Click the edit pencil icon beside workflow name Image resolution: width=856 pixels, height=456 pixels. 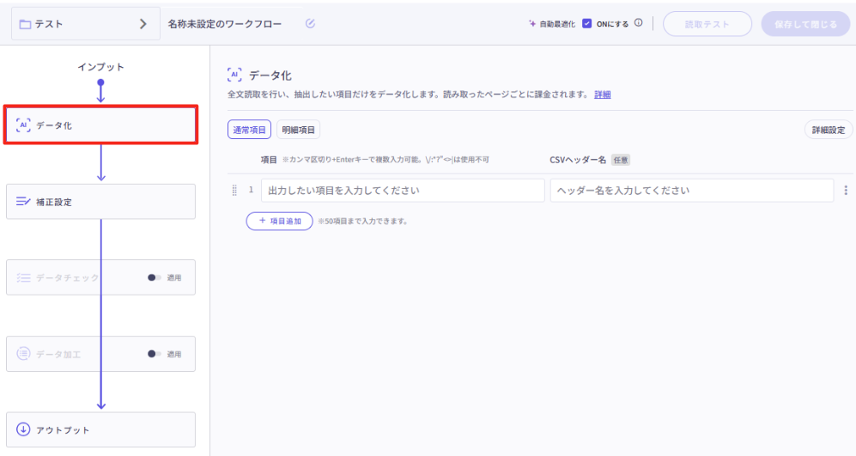coord(310,23)
